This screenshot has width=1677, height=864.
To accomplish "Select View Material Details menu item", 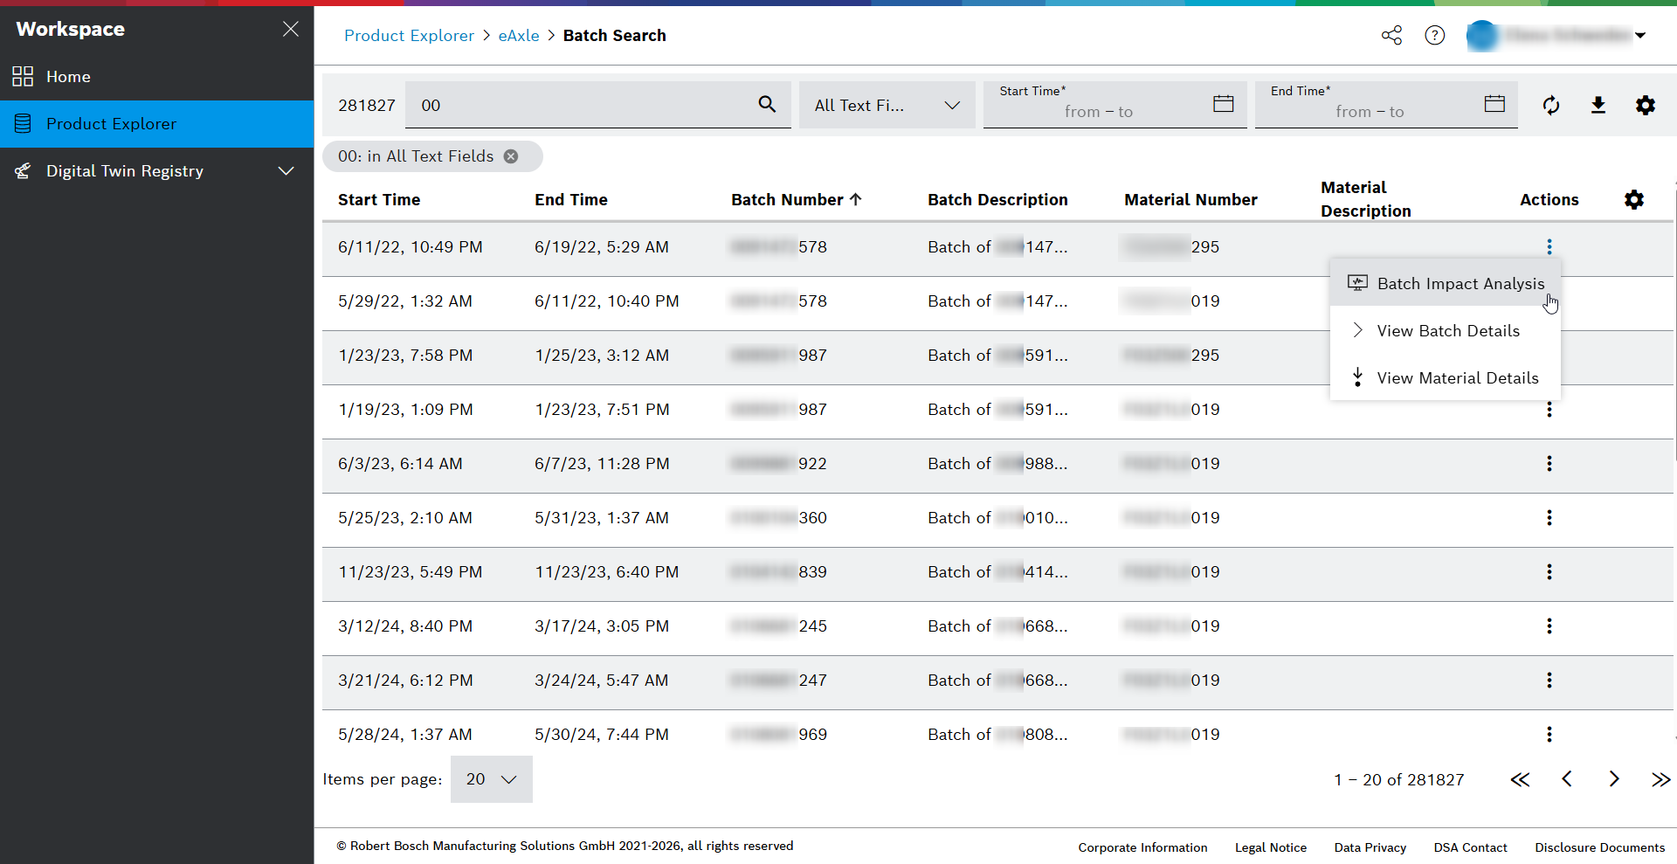I will coord(1446,377).
